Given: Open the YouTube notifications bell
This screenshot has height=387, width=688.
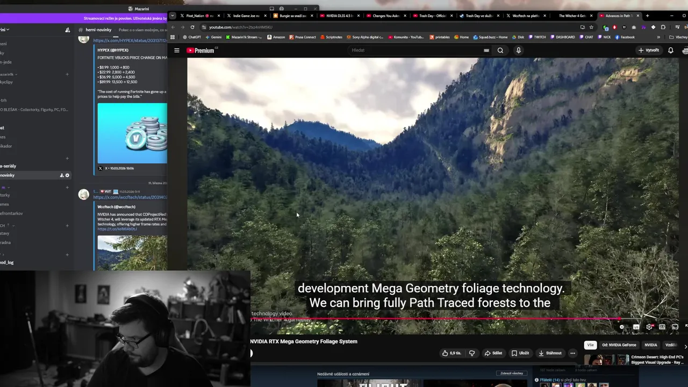Looking at the screenshot, I should coord(671,50).
